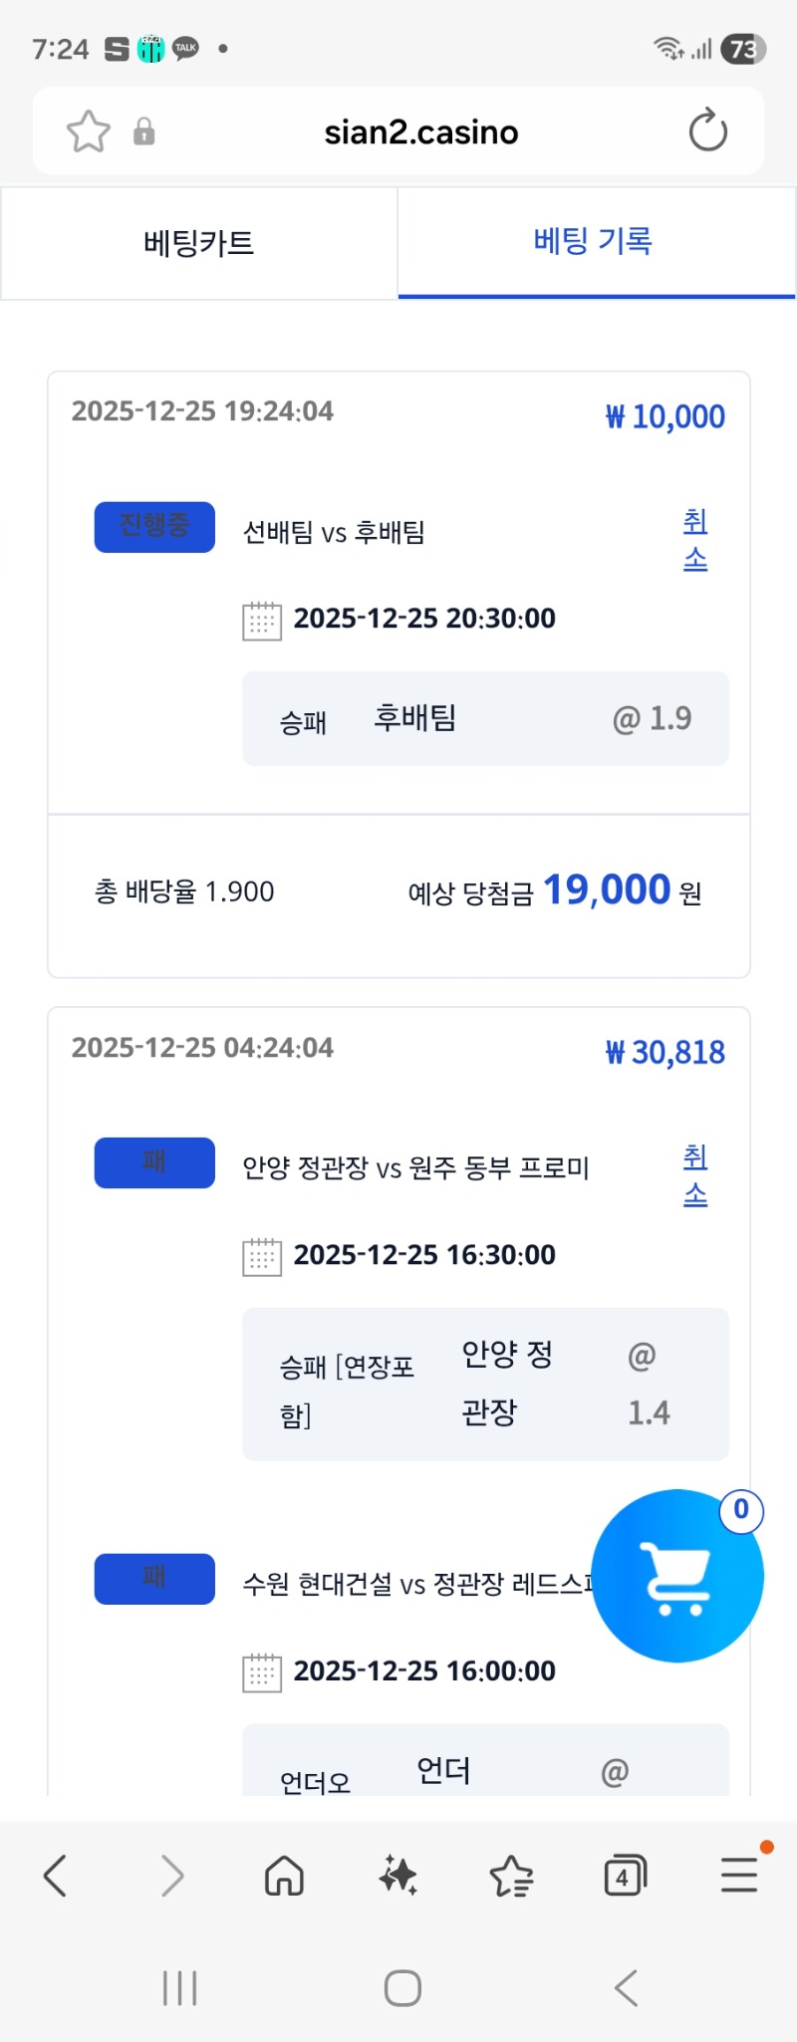
Task: Navigate back with browser back arrow
Action: [x=56, y=1877]
